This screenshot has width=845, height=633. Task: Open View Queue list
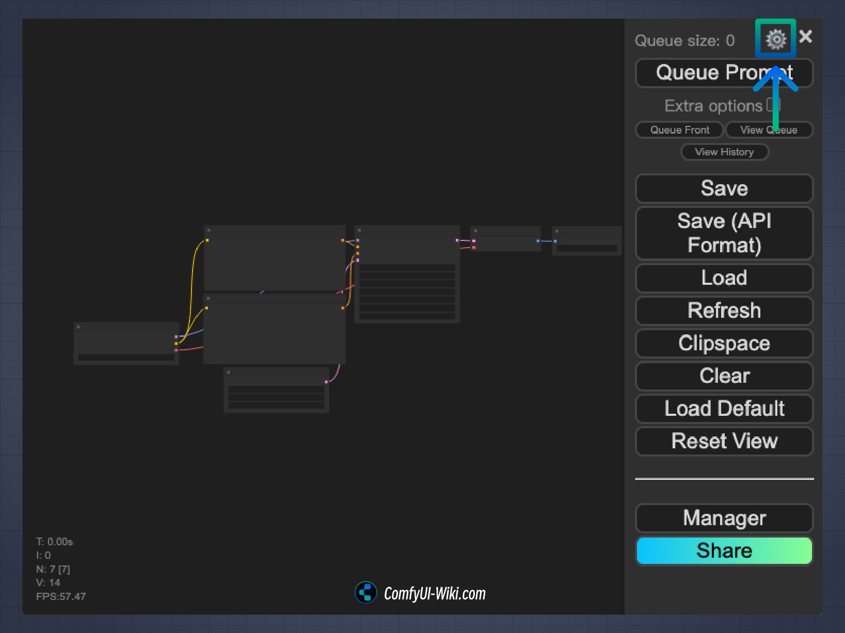(x=769, y=129)
